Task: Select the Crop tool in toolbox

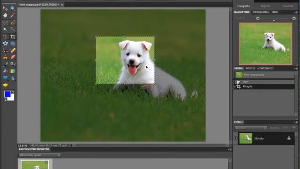Action: point(13,37)
